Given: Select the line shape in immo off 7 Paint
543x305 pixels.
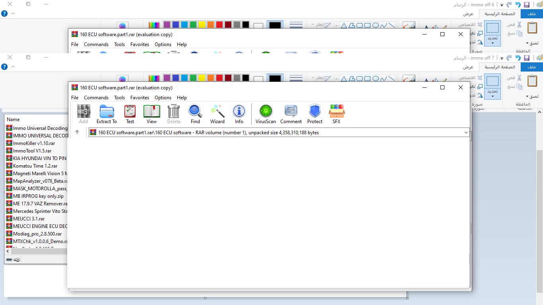Looking at the screenshot, I should pyautogui.click(x=392, y=78).
